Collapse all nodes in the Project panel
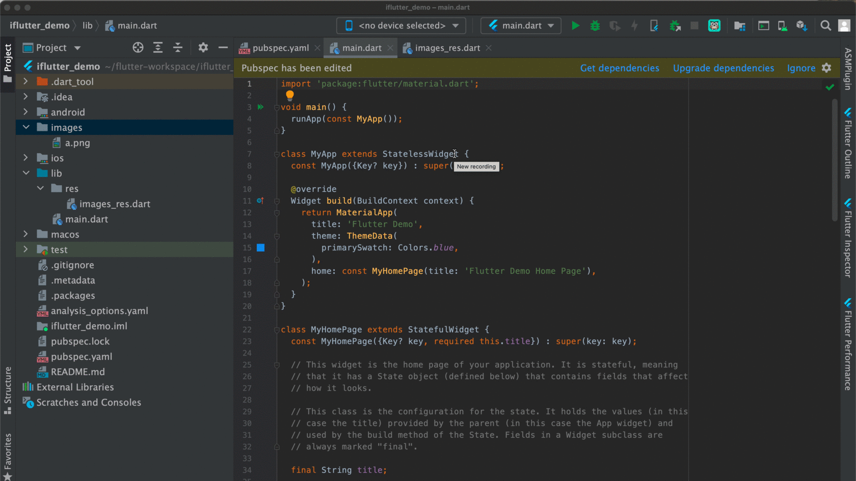 178,47
